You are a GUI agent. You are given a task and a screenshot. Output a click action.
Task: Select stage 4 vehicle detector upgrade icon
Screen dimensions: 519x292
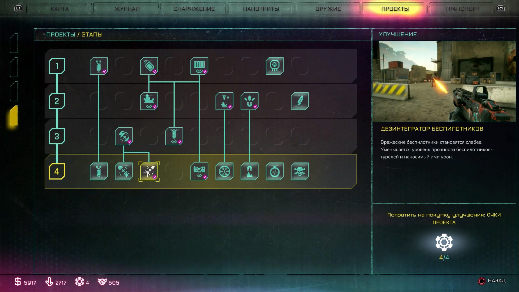199,171
